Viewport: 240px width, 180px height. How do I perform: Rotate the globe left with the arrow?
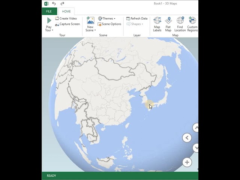pyautogui.click(x=187, y=138)
